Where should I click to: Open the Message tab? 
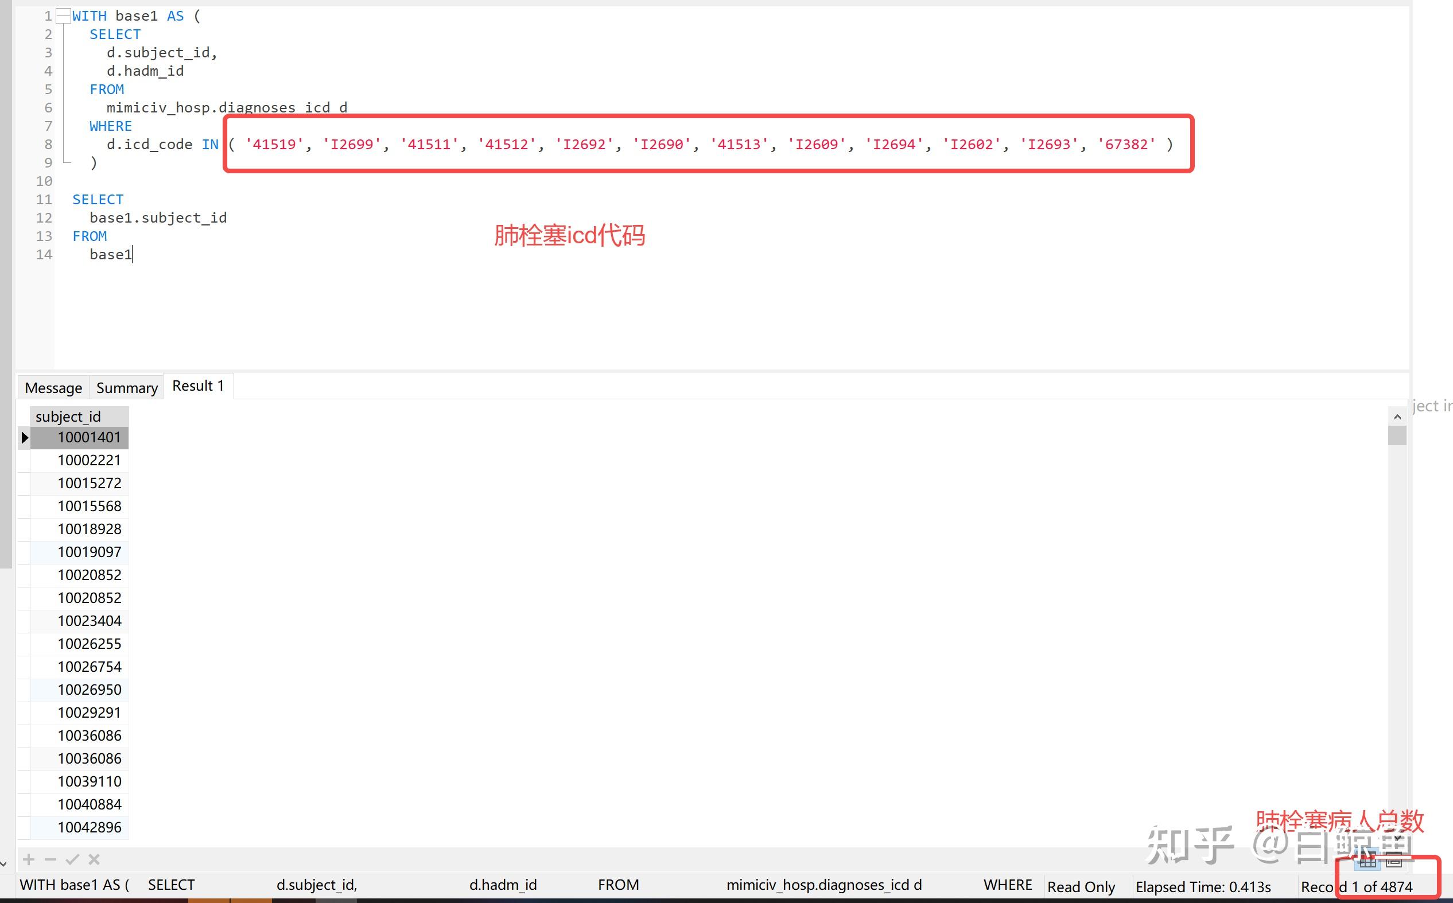pyautogui.click(x=53, y=387)
